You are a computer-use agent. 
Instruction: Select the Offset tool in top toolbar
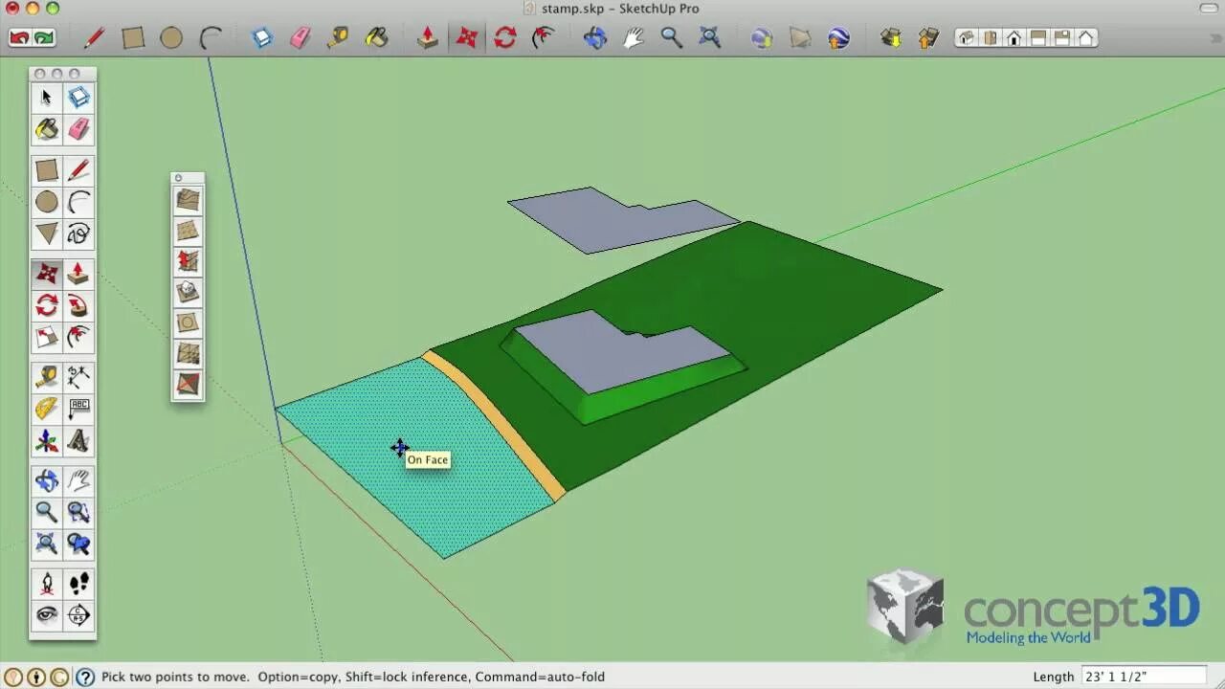point(544,38)
